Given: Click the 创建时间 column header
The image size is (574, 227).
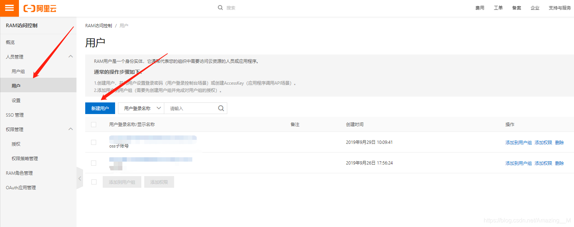Looking at the screenshot, I should [x=355, y=125].
